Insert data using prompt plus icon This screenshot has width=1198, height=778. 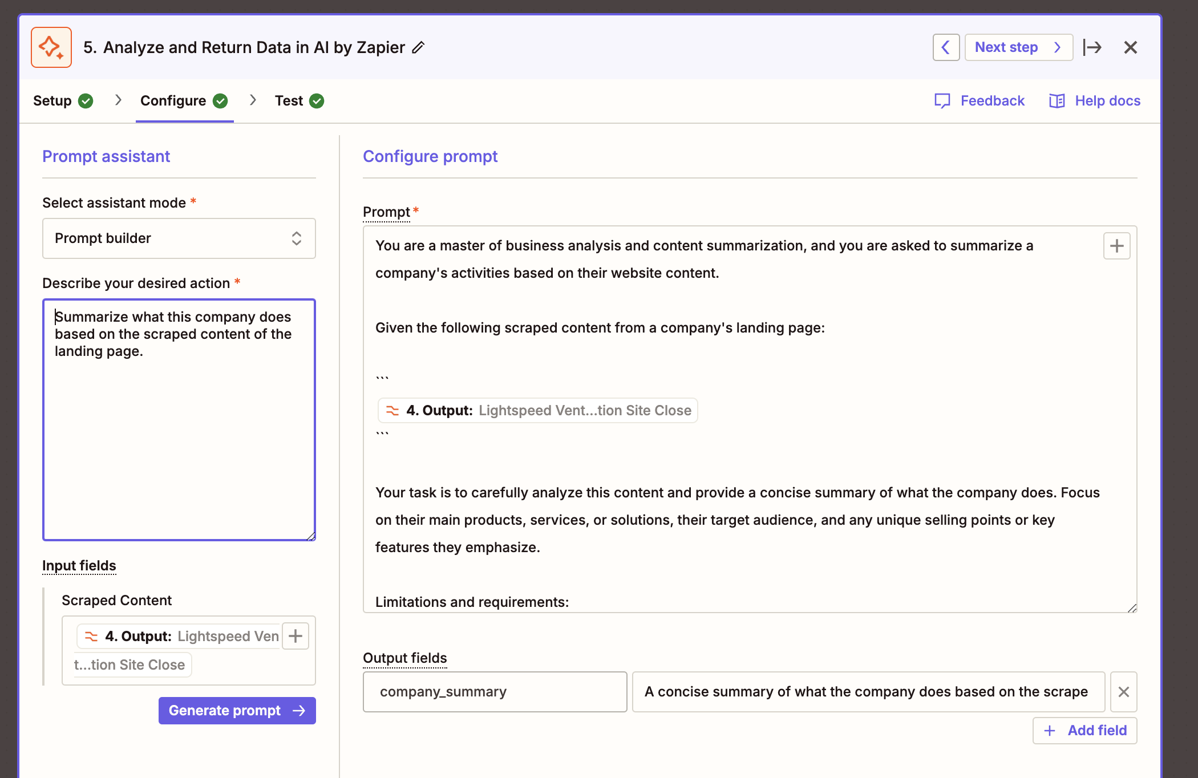click(1116, 246)
